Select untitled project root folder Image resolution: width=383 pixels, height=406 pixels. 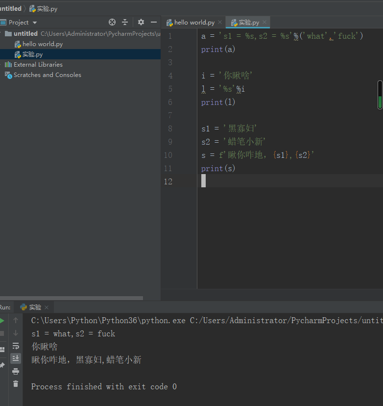point(25,34)
